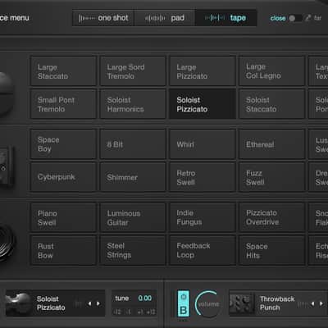The height and width of the screenshot is (328, 328).
Task: Go to the next sound after Soloist Pizzicato
Action: 98,303
